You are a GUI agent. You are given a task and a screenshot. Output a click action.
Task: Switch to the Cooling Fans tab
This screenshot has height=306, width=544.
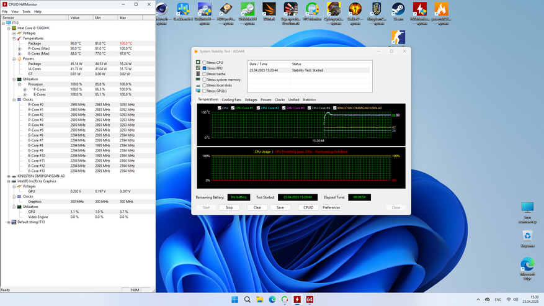pyautogui.click(x=231, y=99)
